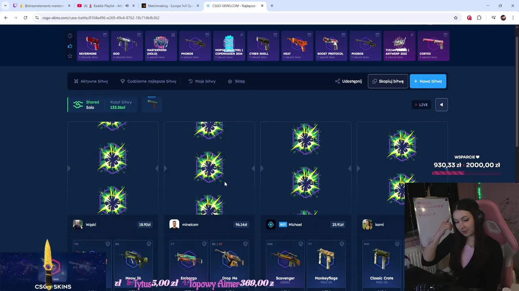Open korni player avatar
Viewport: 519px width, 291px height.
pos(367,225)
